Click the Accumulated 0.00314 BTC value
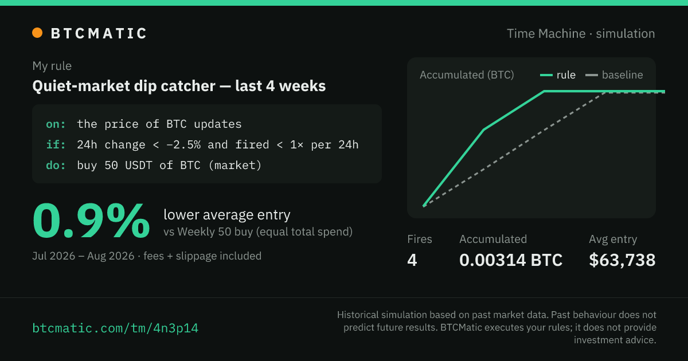This screenshot has width=688, height=361. pyautogui.click(x=511, y=260)
